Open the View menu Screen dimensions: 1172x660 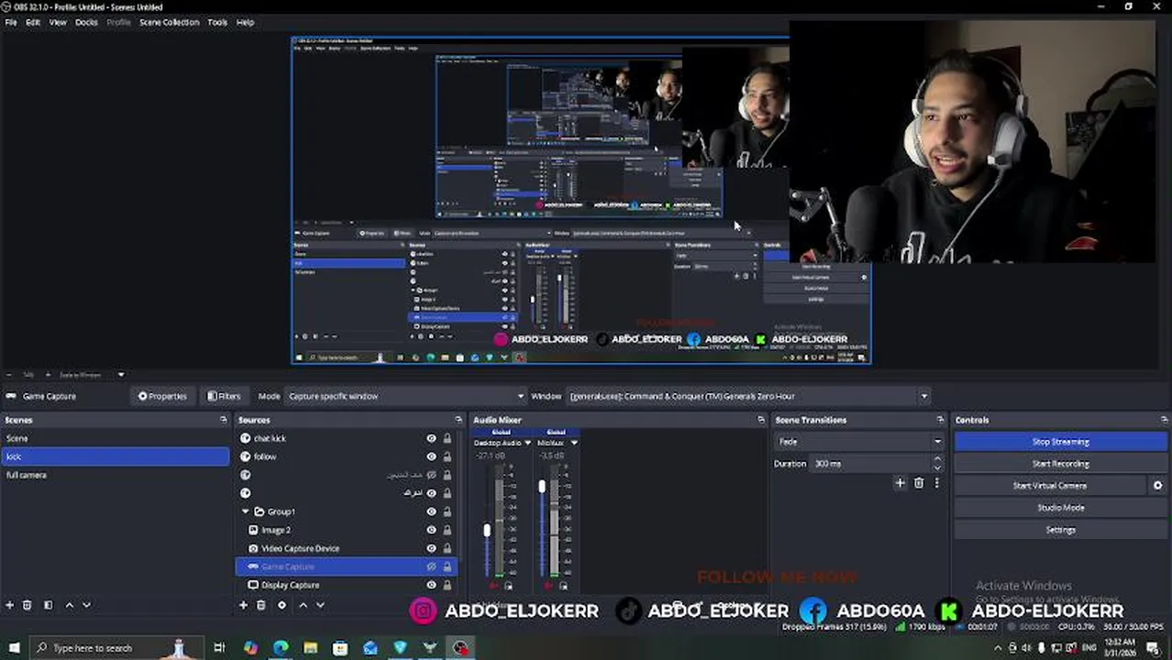coord(58,22)
